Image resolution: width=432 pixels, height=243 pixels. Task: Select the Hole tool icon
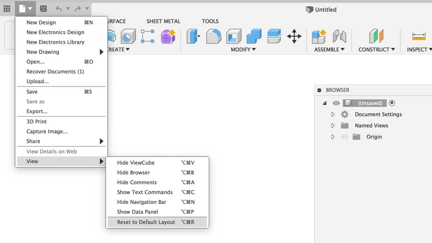128,36
